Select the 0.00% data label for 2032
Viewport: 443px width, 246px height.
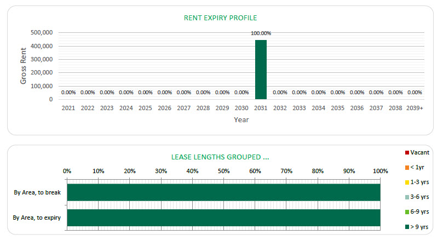pyautogui.click(x=280, y=93)
